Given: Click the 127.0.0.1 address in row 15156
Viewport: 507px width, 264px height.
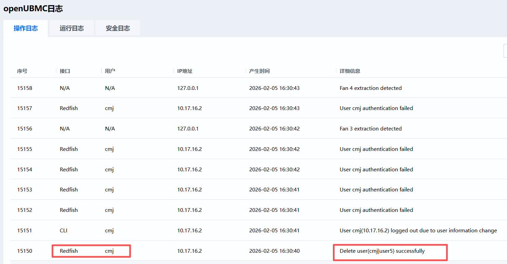Looking at the screenshot, I should point(188,129).
